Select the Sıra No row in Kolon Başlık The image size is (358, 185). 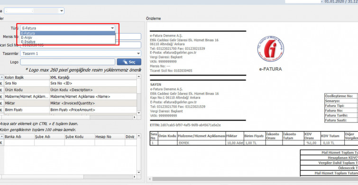pyautogui.click(x=27, y=83)
